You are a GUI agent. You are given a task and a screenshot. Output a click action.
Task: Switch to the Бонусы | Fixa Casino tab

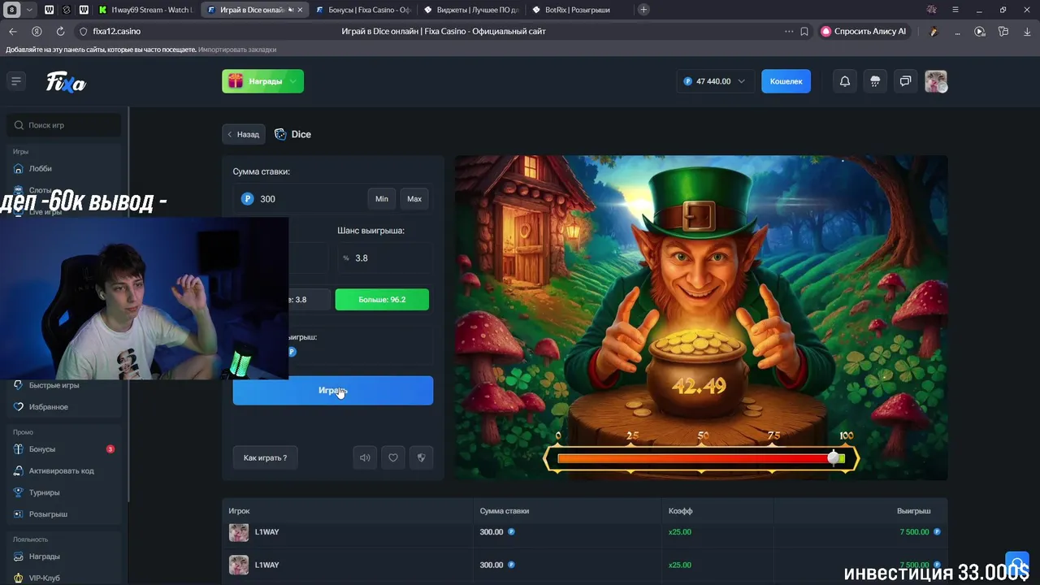tap(362, 10)
